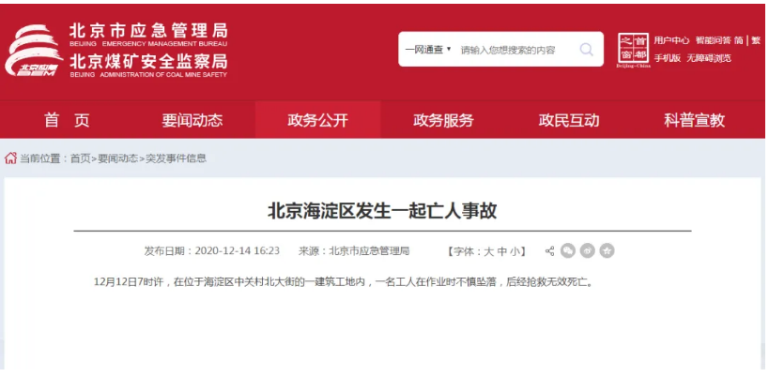Click the share icon beside font size

pos(548,251)
